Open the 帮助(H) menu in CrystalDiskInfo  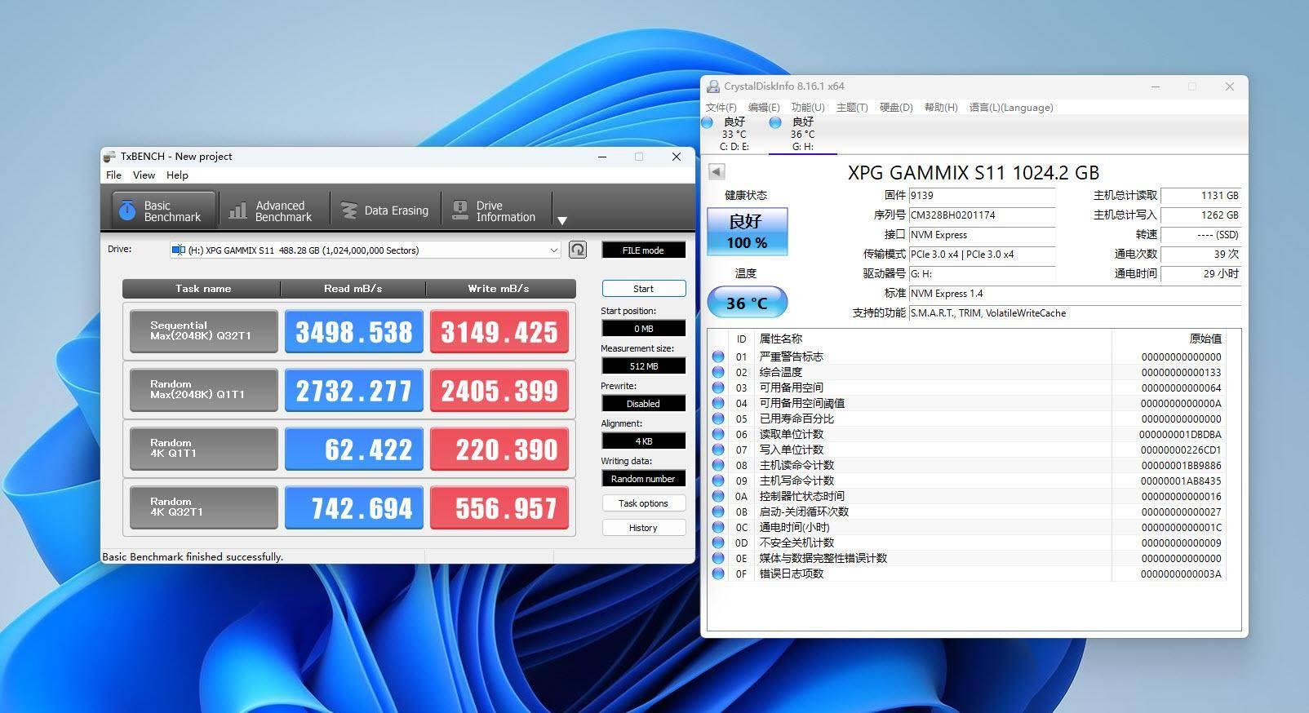point(941,108)
